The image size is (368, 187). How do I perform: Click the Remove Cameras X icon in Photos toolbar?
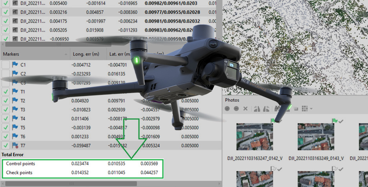click(245, 109)
